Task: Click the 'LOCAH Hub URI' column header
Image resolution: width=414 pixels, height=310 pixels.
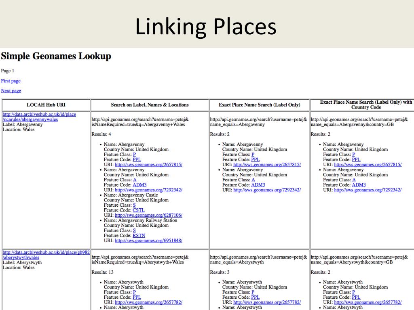Action: point(46,105)
